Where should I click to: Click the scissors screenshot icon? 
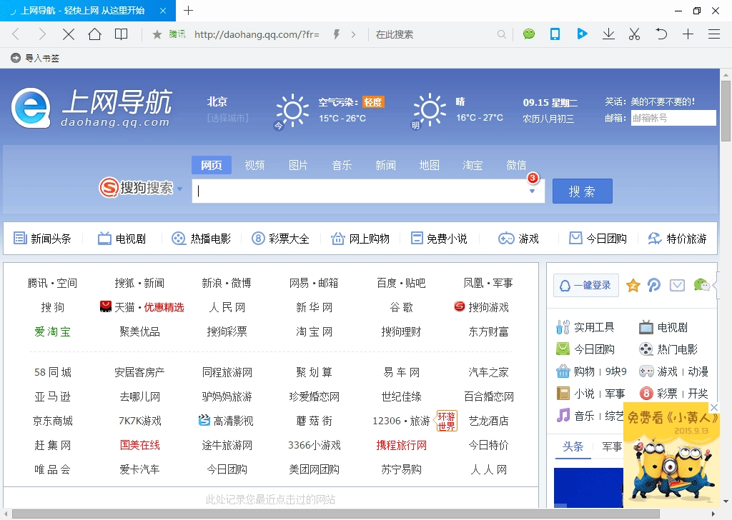635,34
